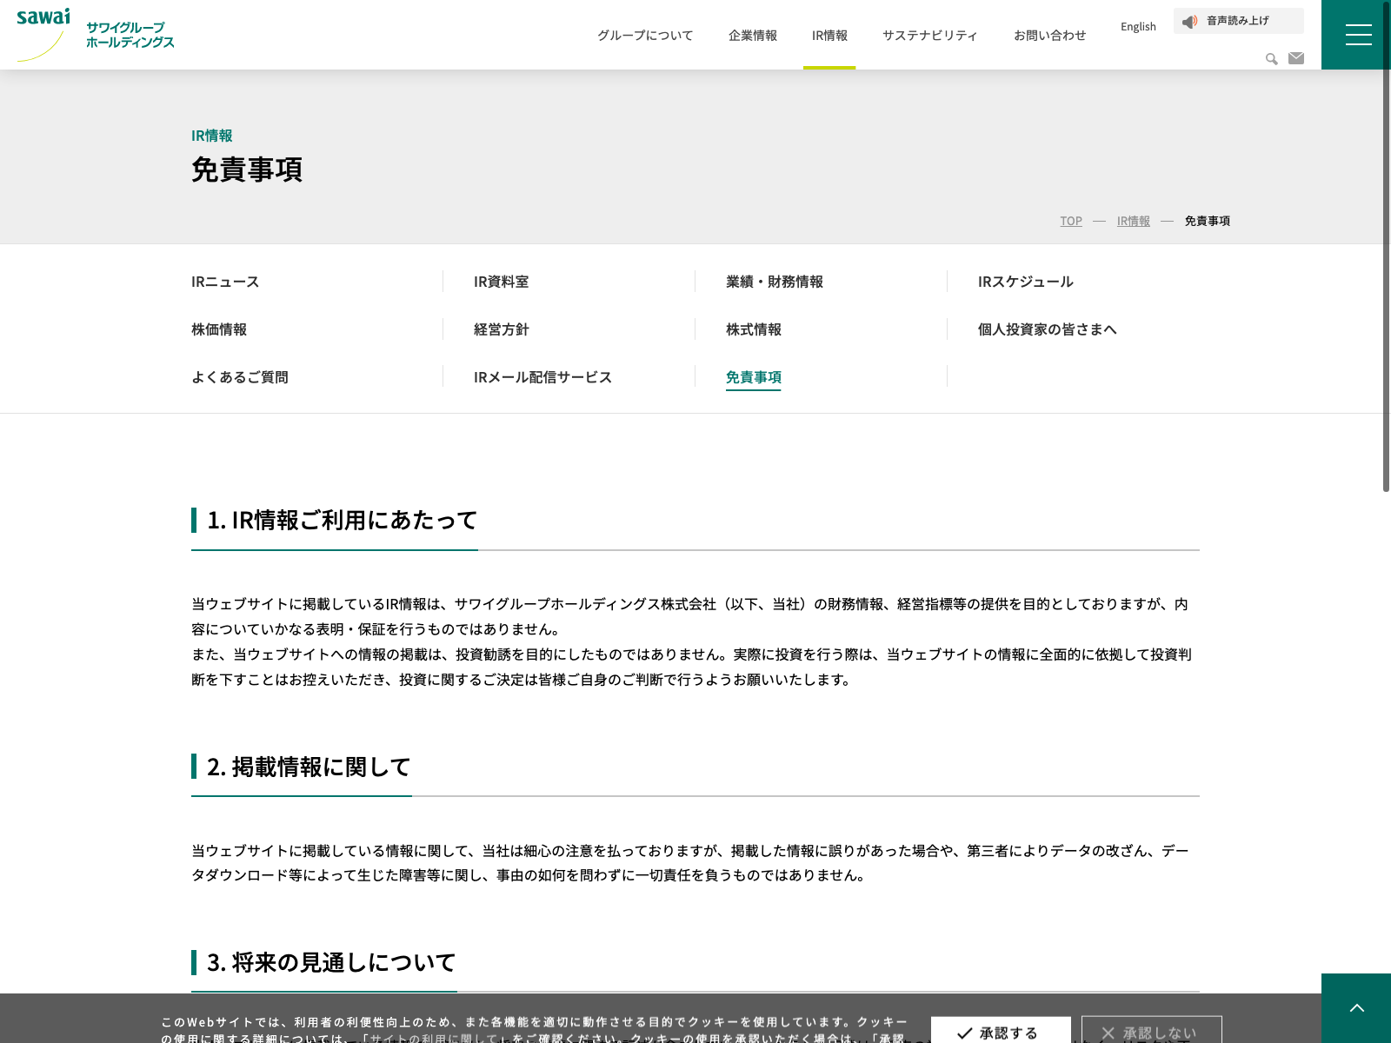Open サステナビリティ menu
The width and height of the screenshot is (1391, 1043).
[930, 36]
